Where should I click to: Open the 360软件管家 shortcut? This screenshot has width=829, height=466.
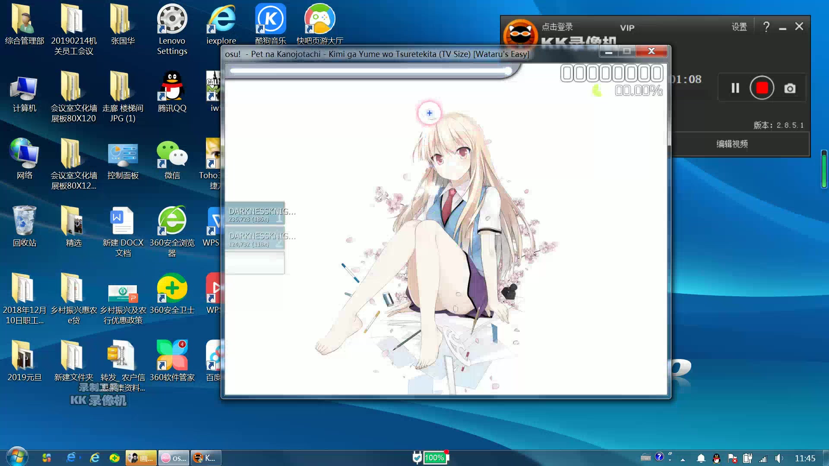pyautogui.click(x=172, y=361)
